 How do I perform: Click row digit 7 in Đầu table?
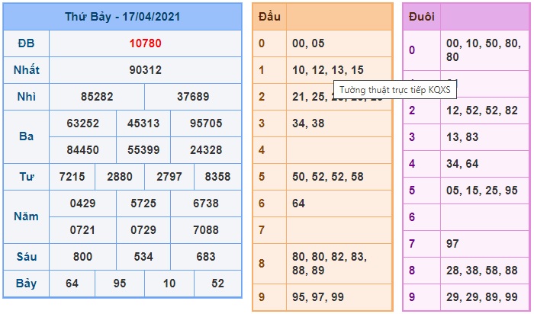(x=262, y=230)
